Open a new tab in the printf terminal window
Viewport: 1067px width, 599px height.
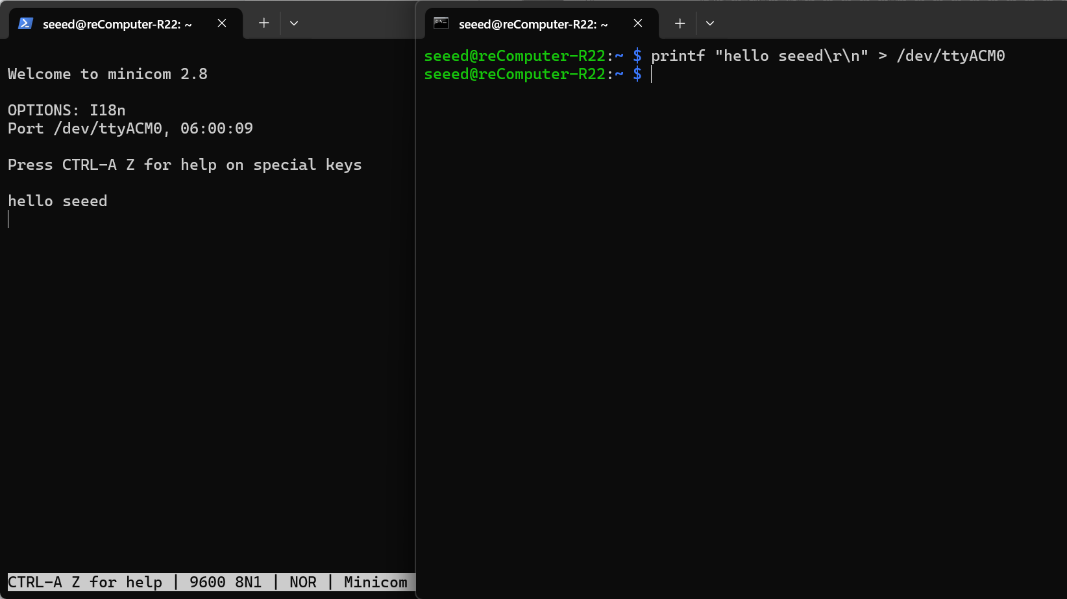[x=680, y=23]
